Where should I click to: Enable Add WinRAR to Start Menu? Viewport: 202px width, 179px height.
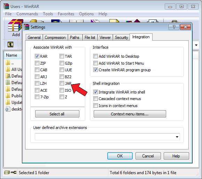tap(95, 63)
